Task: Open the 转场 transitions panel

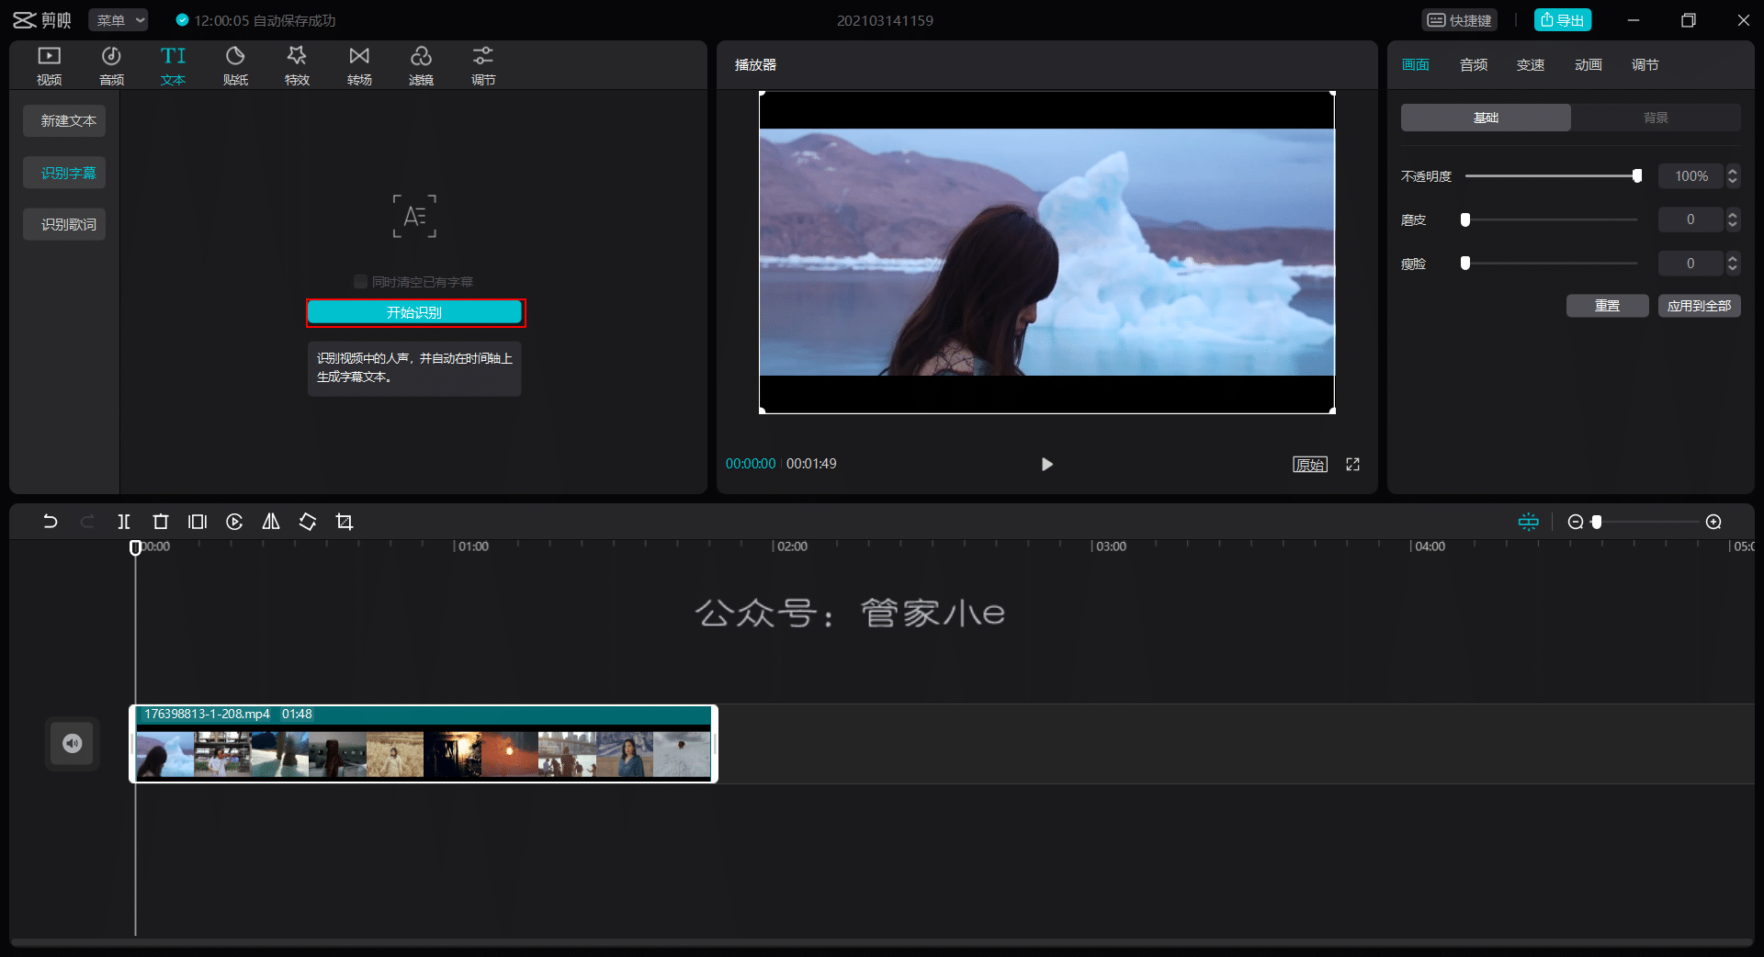Action: [359, 65]
